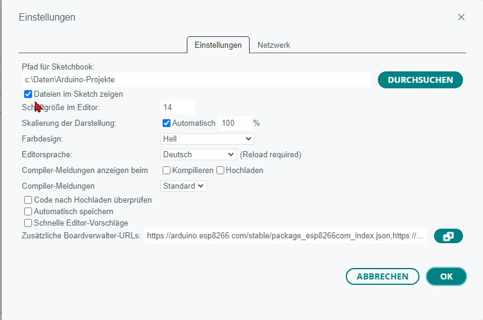Image resolution: width=483 pixels, height=320 pixels.
Task: Click the Sketchbook path input field
Action: (x=195, y=80)
